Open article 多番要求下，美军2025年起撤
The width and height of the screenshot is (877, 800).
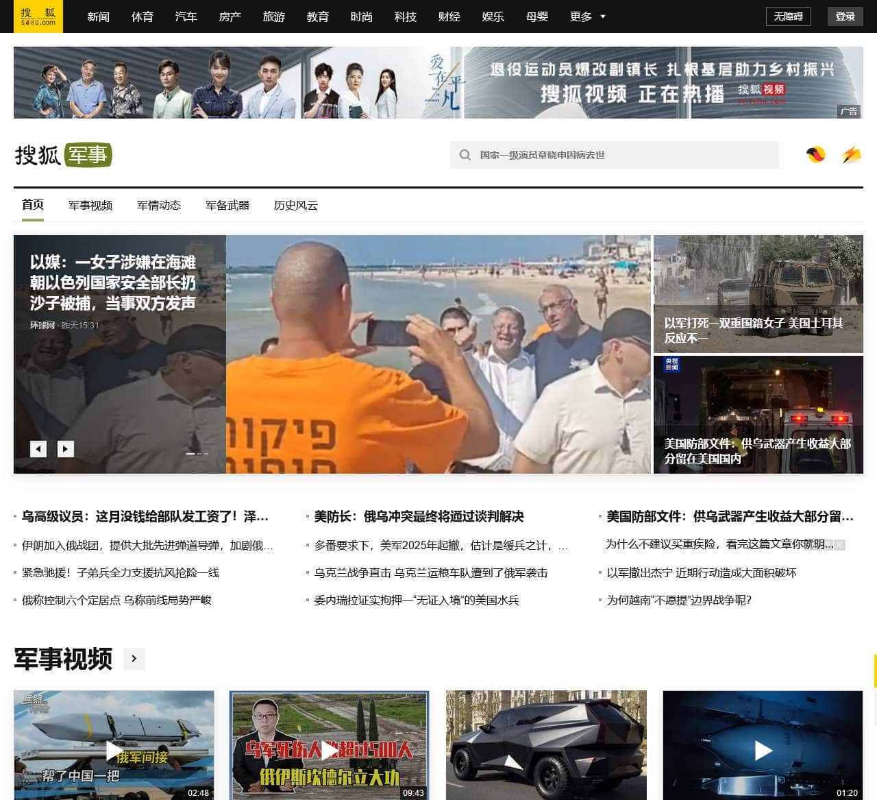(x=441, y=545)
